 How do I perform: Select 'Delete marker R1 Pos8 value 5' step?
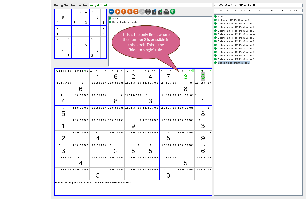(x=234, y=45)
